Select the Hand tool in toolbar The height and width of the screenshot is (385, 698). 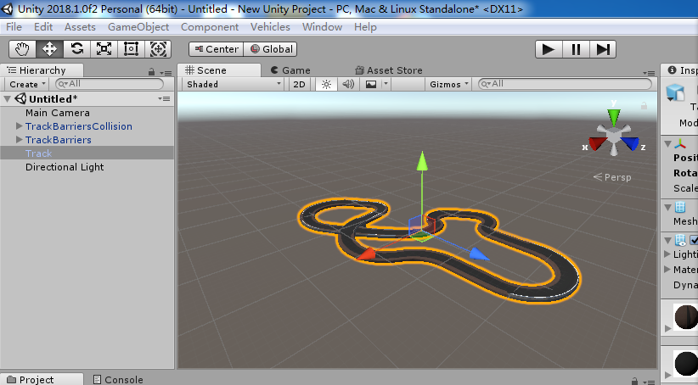coord(22,49)
